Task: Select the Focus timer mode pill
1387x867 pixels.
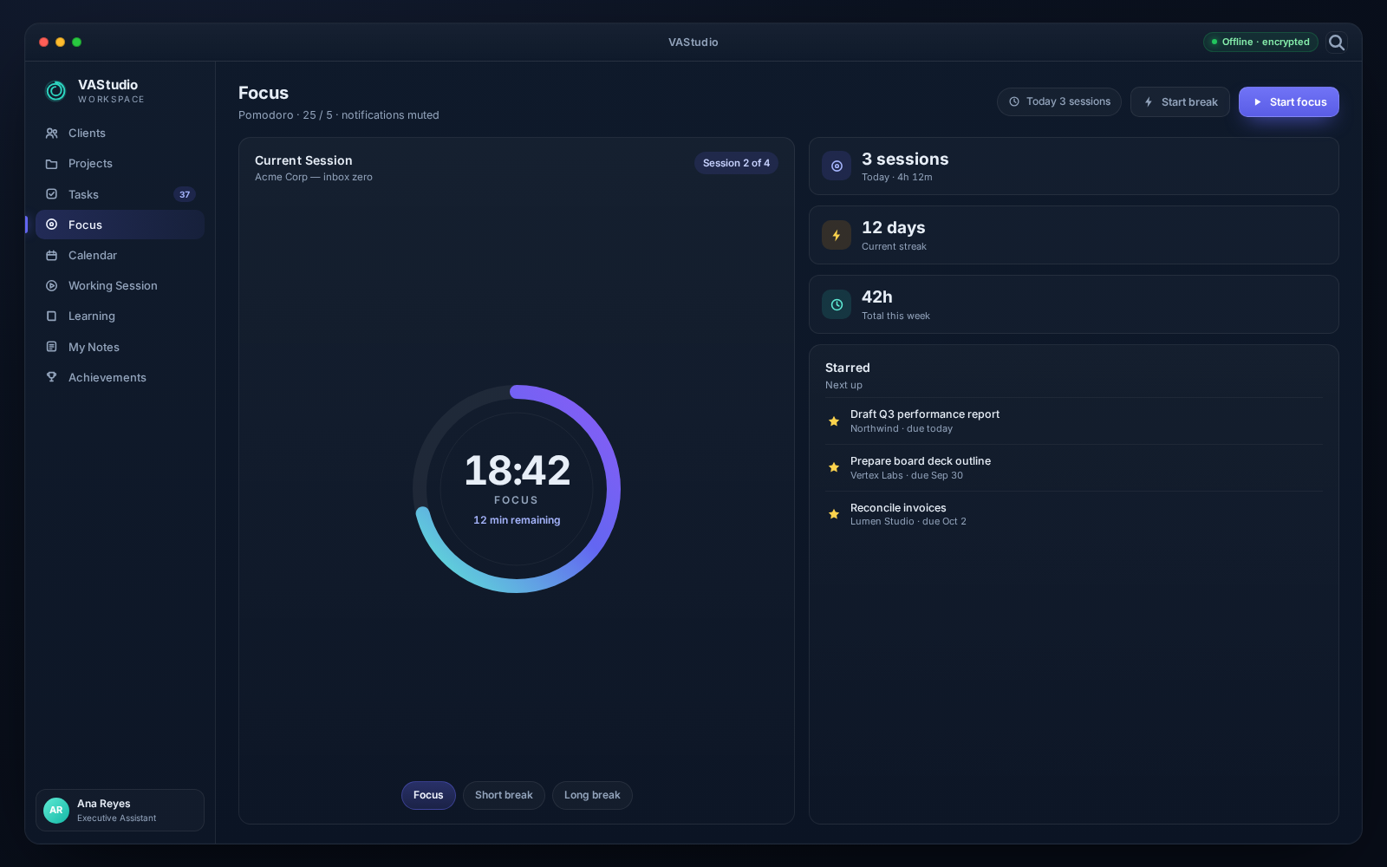Action: point(428,795)
